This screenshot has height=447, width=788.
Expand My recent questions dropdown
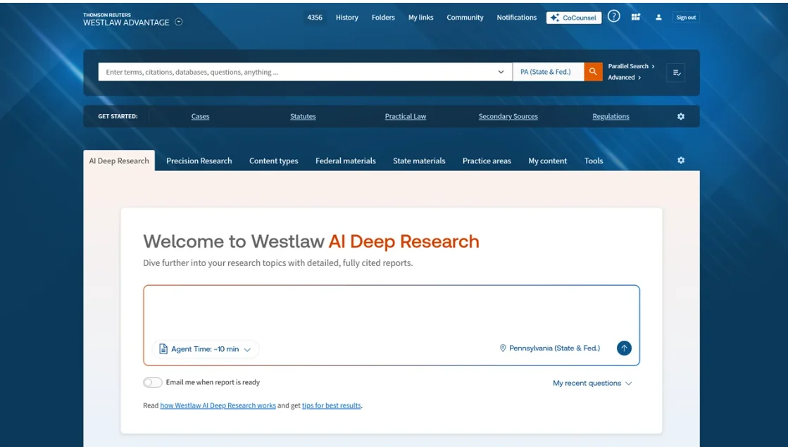pos(592,383)
